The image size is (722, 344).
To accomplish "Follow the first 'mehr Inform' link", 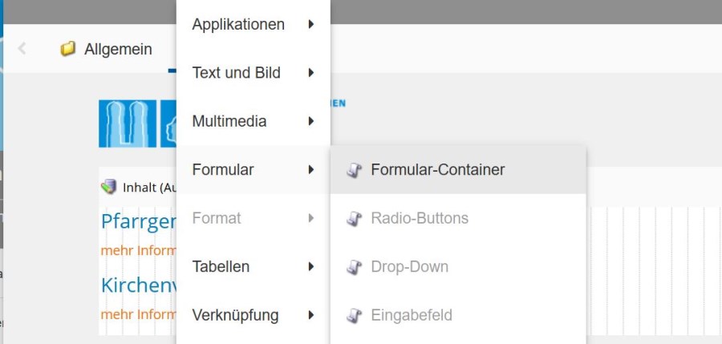I will pyautogui.click(x=138, y=250).
